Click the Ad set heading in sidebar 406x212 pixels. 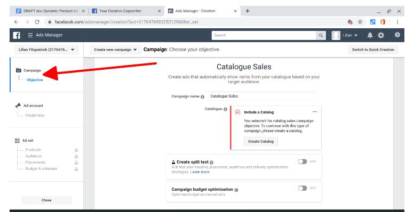pyautogui.click(x=28, y=141)
